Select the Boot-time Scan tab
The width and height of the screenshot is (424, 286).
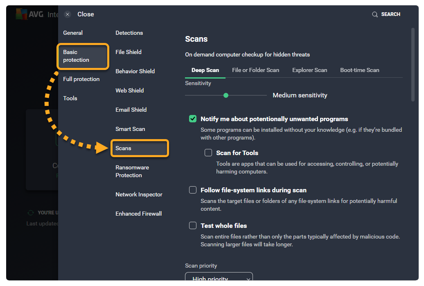(x=359, y=70)
